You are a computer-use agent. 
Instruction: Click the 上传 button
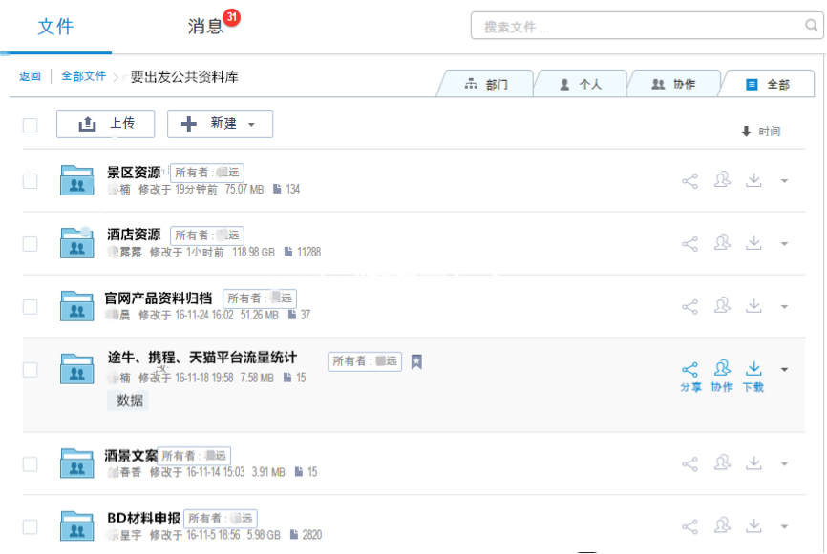click(105, 124)
